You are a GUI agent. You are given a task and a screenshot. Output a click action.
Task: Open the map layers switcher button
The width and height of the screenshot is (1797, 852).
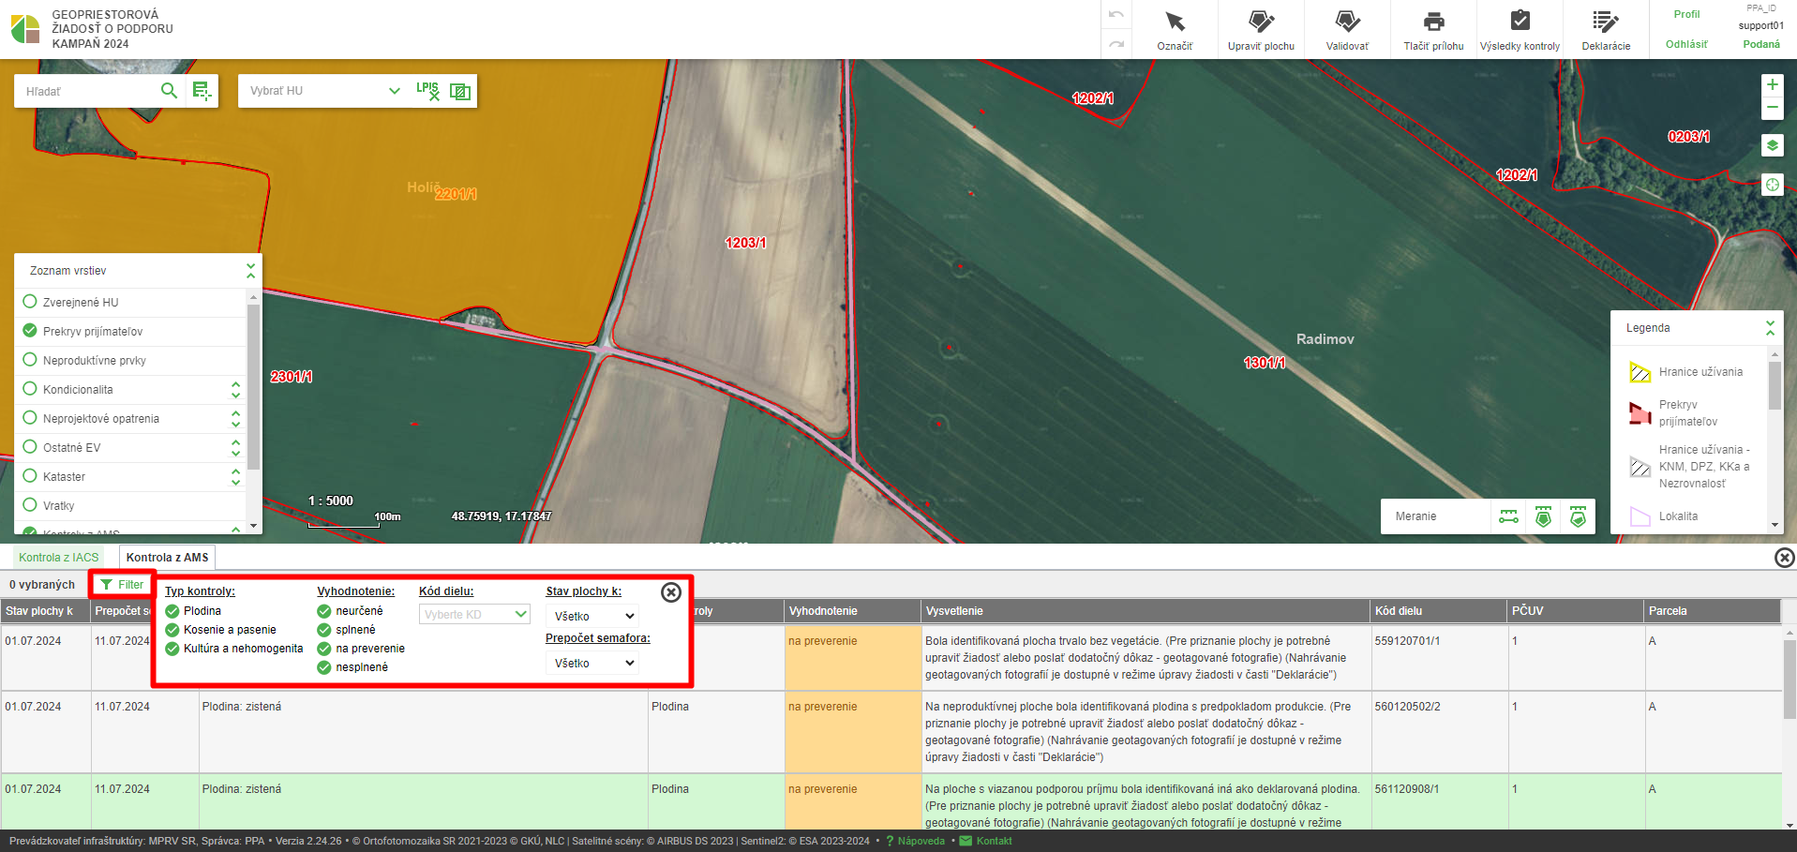1772,145
